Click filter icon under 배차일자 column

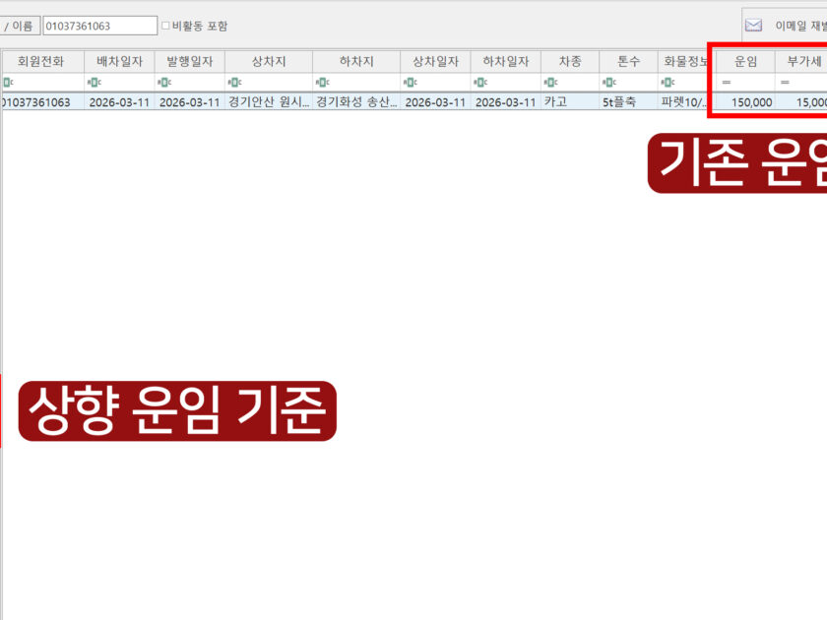point(94,83)
